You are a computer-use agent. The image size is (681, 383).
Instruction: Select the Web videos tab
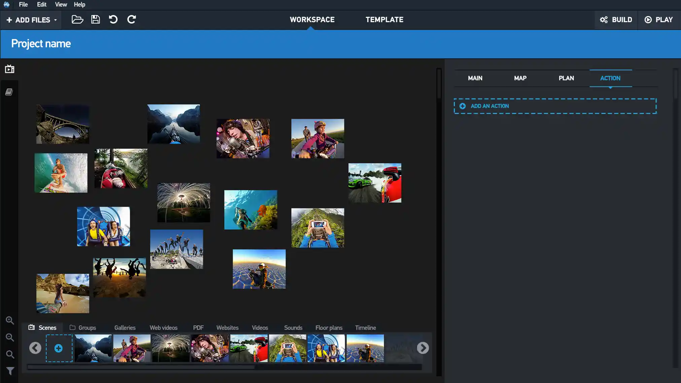pos(164,328)
